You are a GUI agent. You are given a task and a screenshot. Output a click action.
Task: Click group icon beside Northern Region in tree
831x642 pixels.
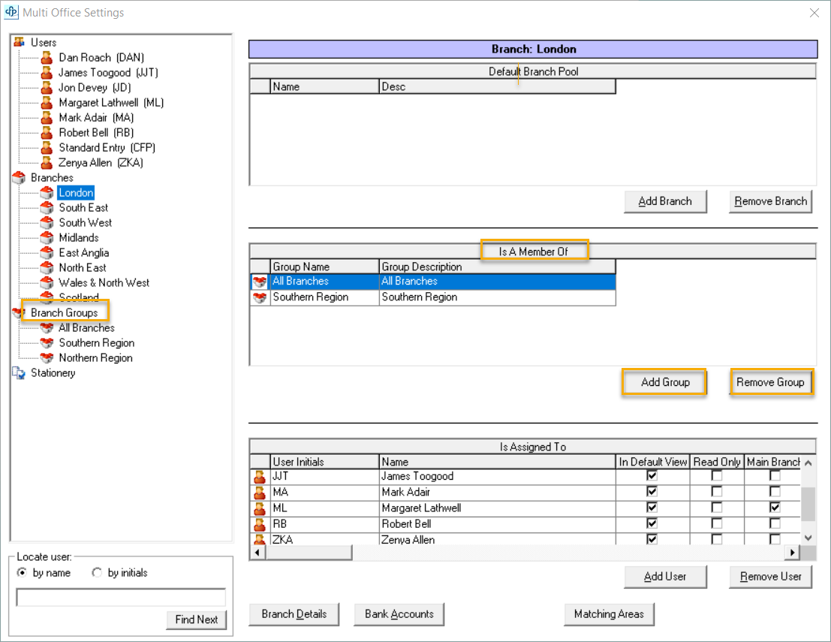click(47, 358)
